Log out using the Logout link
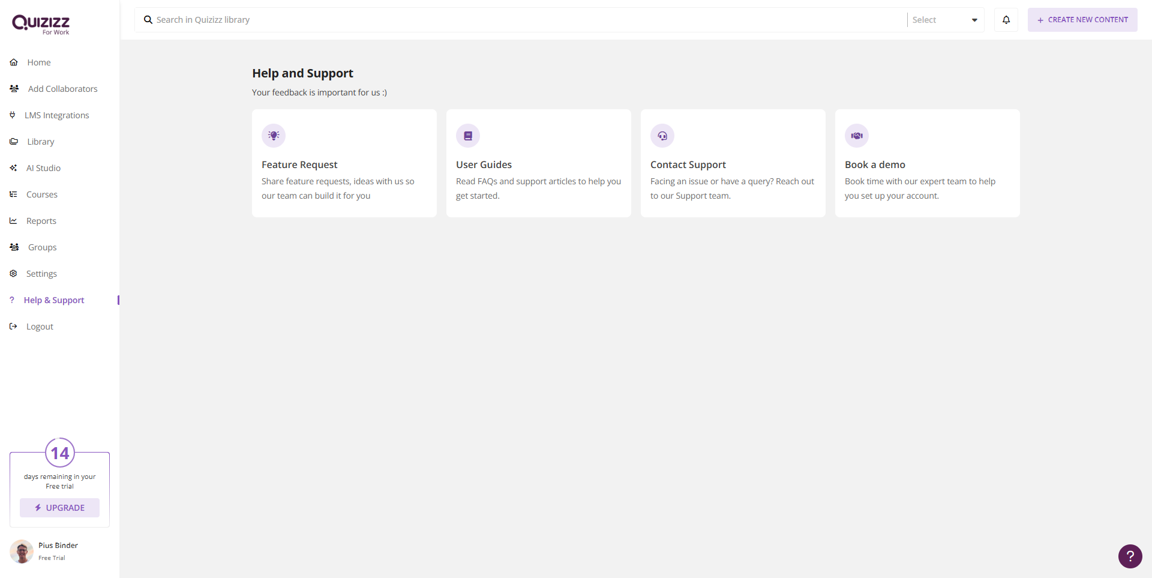Image resolution: width=1152 pixels, height=578 pixels. [40, 327]
